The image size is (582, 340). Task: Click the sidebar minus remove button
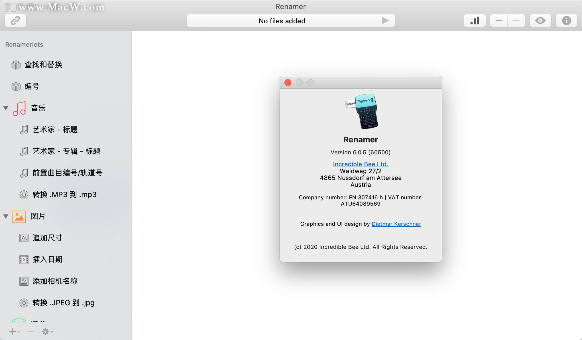pos(31,331)
